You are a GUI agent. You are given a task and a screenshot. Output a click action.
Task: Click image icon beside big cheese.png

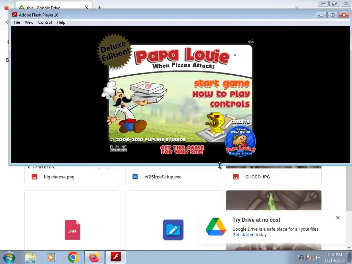tap(34, 177)
